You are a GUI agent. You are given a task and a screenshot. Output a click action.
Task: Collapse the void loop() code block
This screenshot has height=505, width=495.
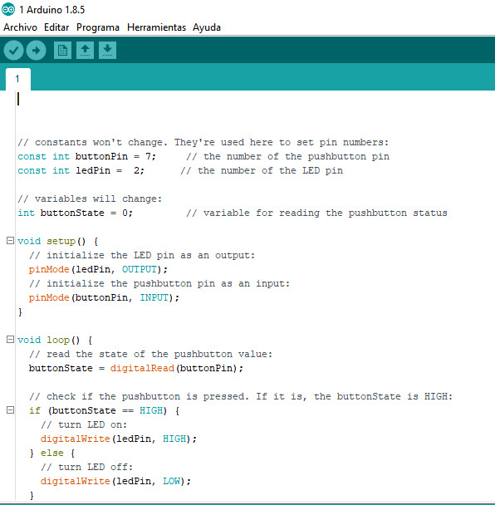10,339
